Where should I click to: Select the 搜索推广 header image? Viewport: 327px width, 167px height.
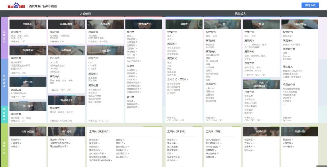(x=144, y=24)
